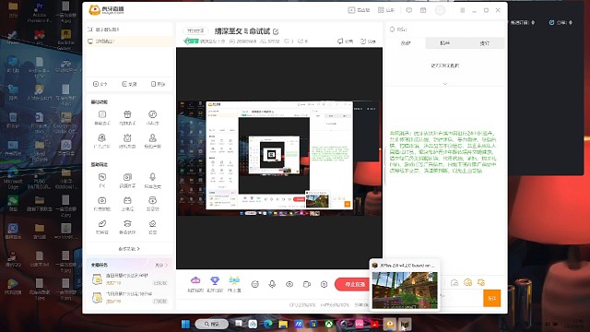Screen dimensions: 590x332
Task: Focus the chat message input field
Action: 461,298
